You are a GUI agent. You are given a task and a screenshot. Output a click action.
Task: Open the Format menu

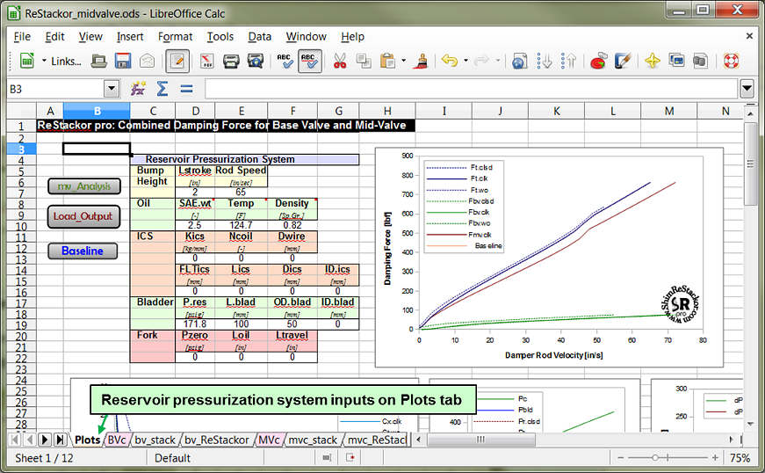coord(175,37)
